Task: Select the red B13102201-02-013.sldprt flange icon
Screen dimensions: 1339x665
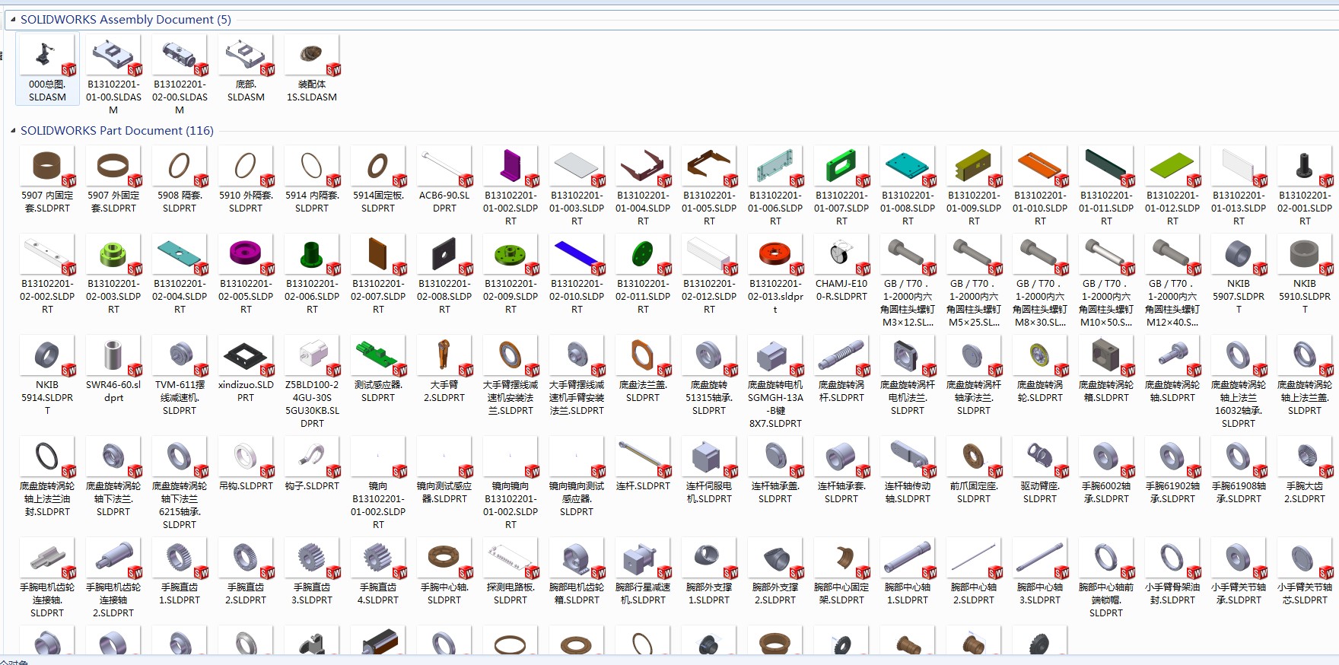Action: [x=775, y=254]
